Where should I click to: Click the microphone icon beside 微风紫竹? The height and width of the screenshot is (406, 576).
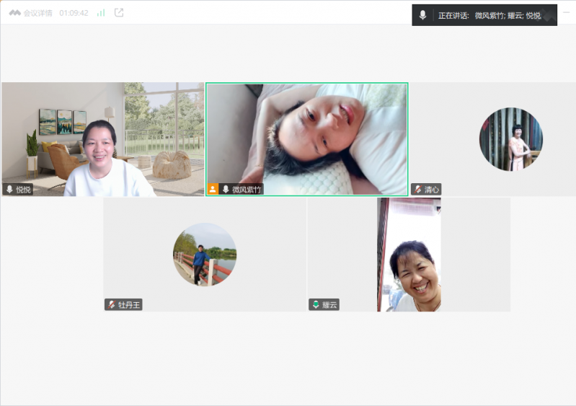pos(225,190)
